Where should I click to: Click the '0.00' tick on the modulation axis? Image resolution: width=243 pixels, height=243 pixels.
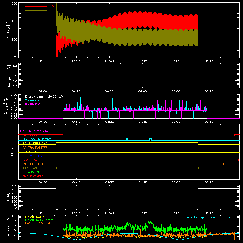coord(14,118)
